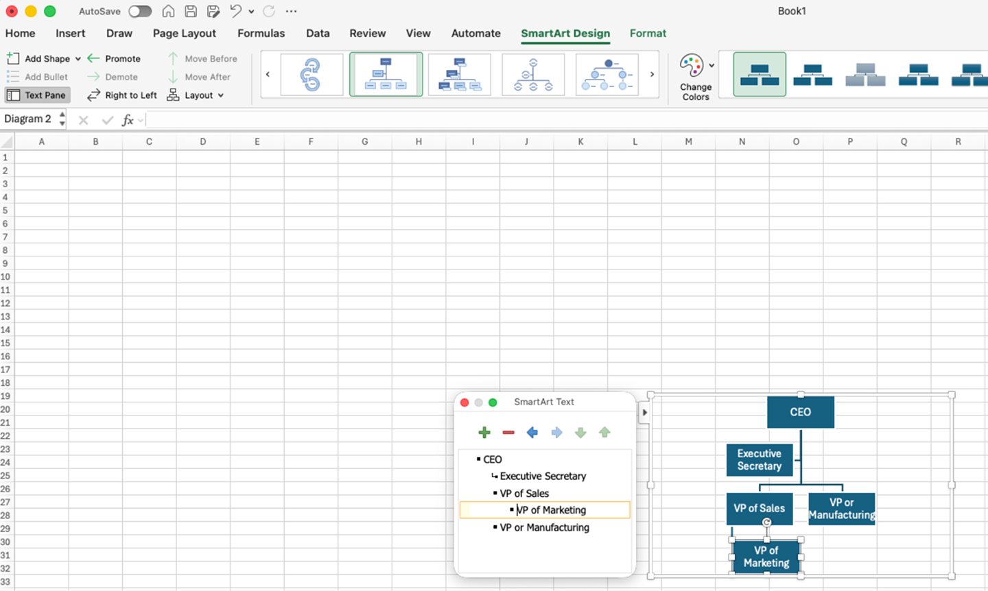Open the Format tab
The height and width of the screenshot is (591, 988).
click(x=648, y=33)
